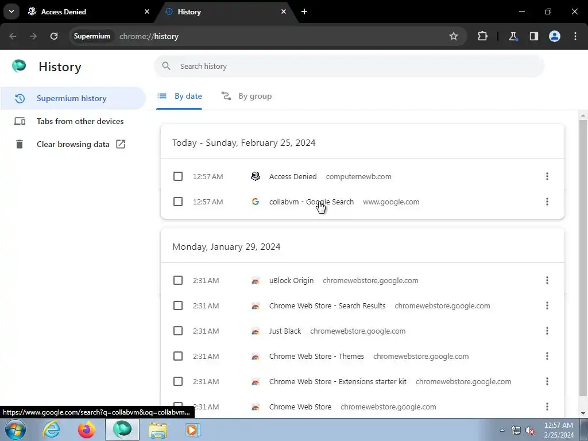588x441 pixels.
Task: Click the muted volume tray icon
Action: [x=530, y=430]
